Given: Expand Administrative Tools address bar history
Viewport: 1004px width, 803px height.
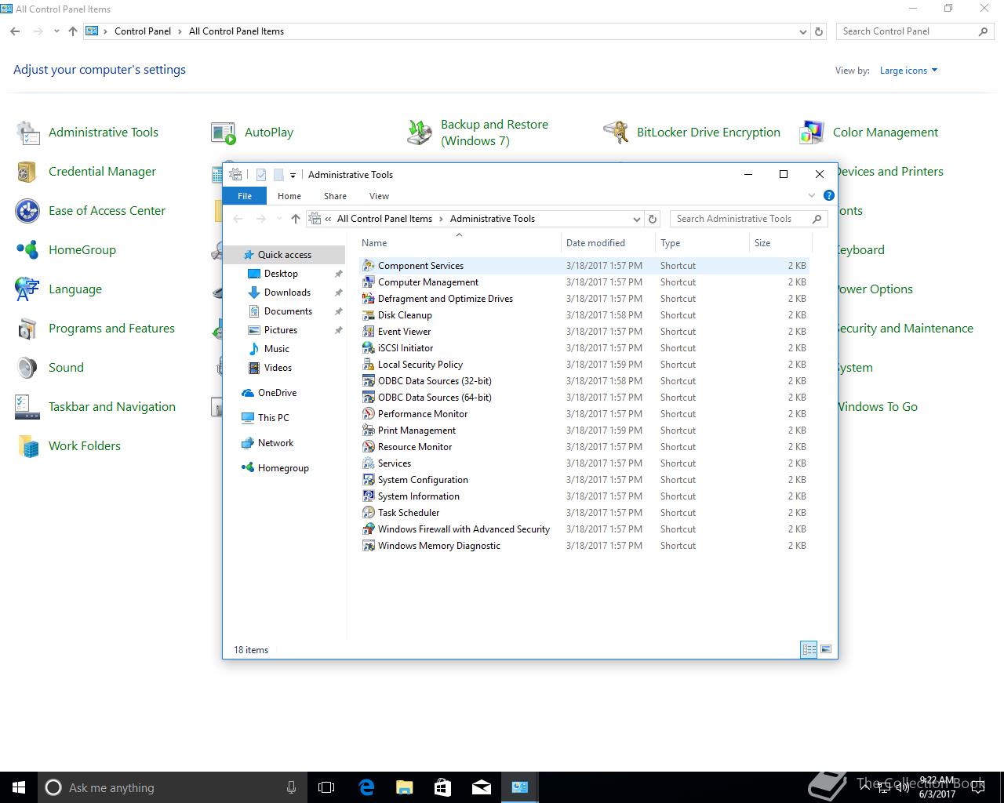Looking at the screenshot, I should pos(637,219).
